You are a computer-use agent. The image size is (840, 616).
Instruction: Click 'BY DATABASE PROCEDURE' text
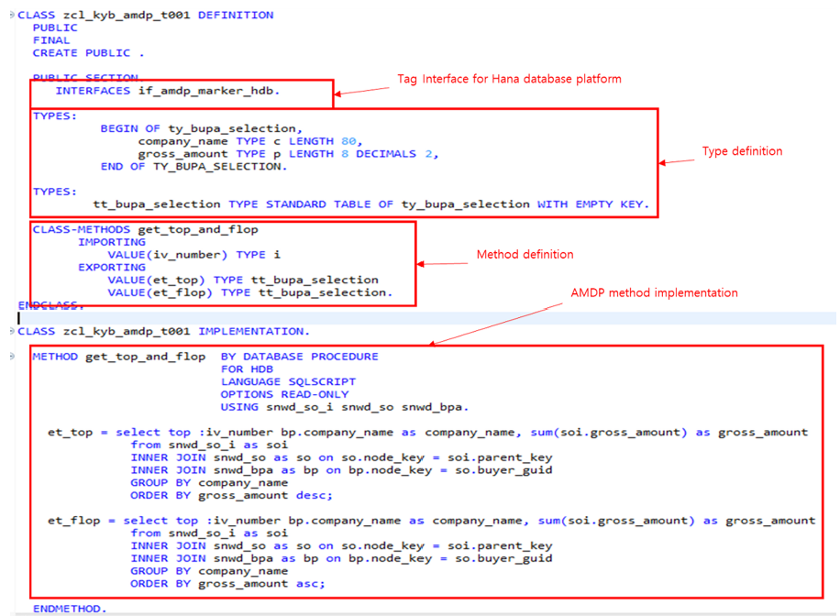pos(300,357)
